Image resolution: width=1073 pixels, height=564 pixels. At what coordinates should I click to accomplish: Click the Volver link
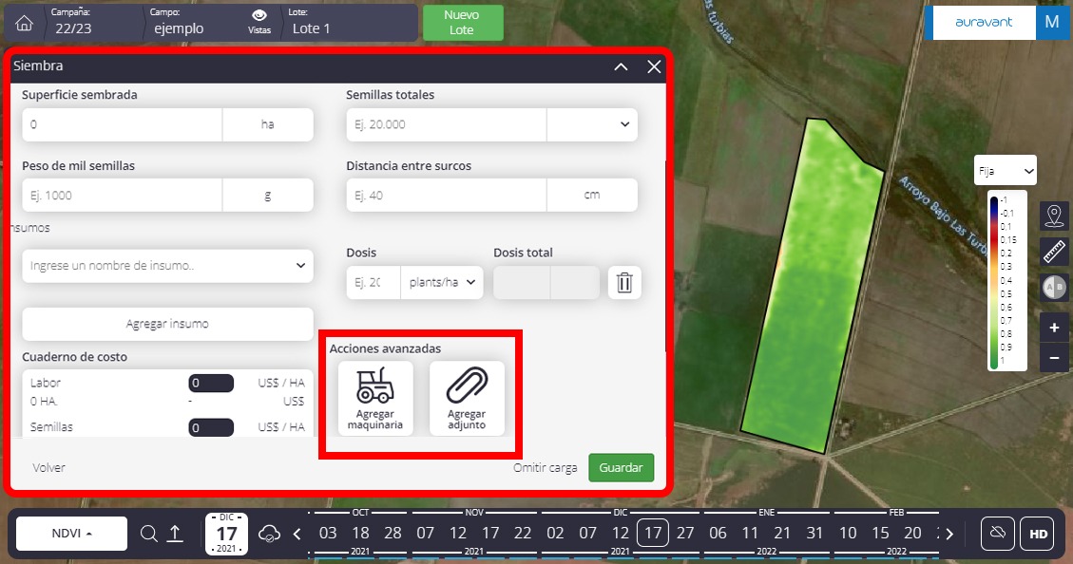(x=48, y=467)
